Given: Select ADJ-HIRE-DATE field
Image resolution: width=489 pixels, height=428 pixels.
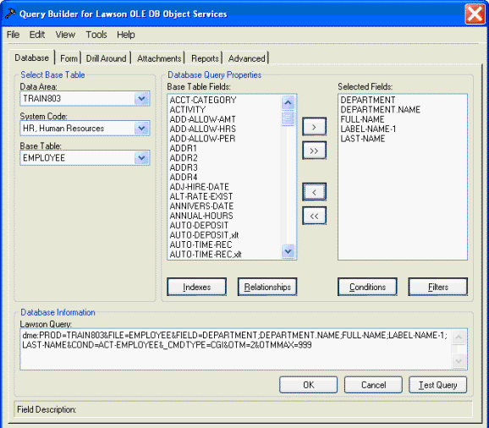Looking at the screenshot, I should click(200, 187).
